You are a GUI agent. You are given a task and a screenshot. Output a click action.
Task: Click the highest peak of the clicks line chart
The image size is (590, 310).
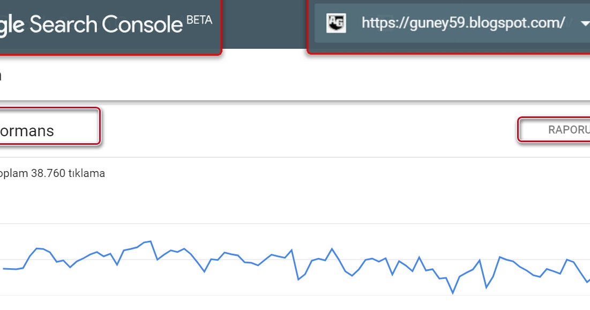point(151,241)
